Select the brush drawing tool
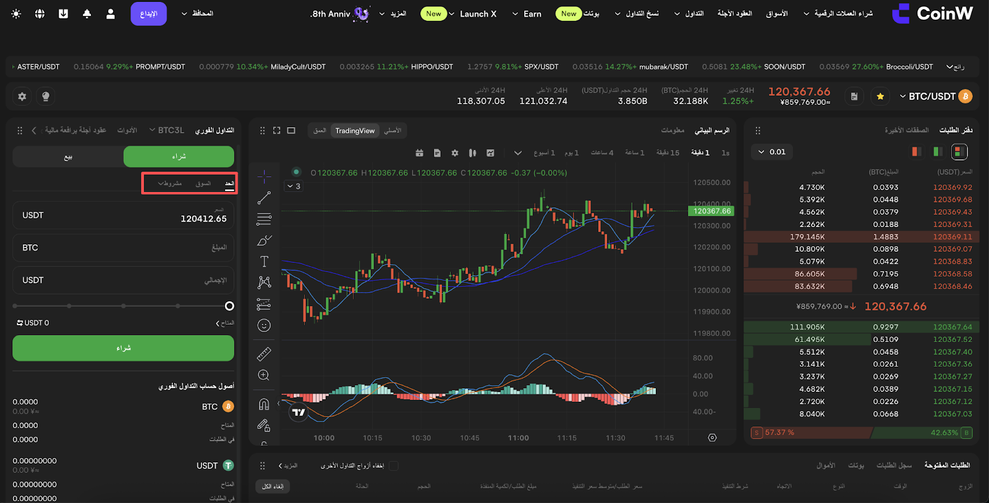The height and width of the screenshot is (503, 989). click(x=264, y=240)
